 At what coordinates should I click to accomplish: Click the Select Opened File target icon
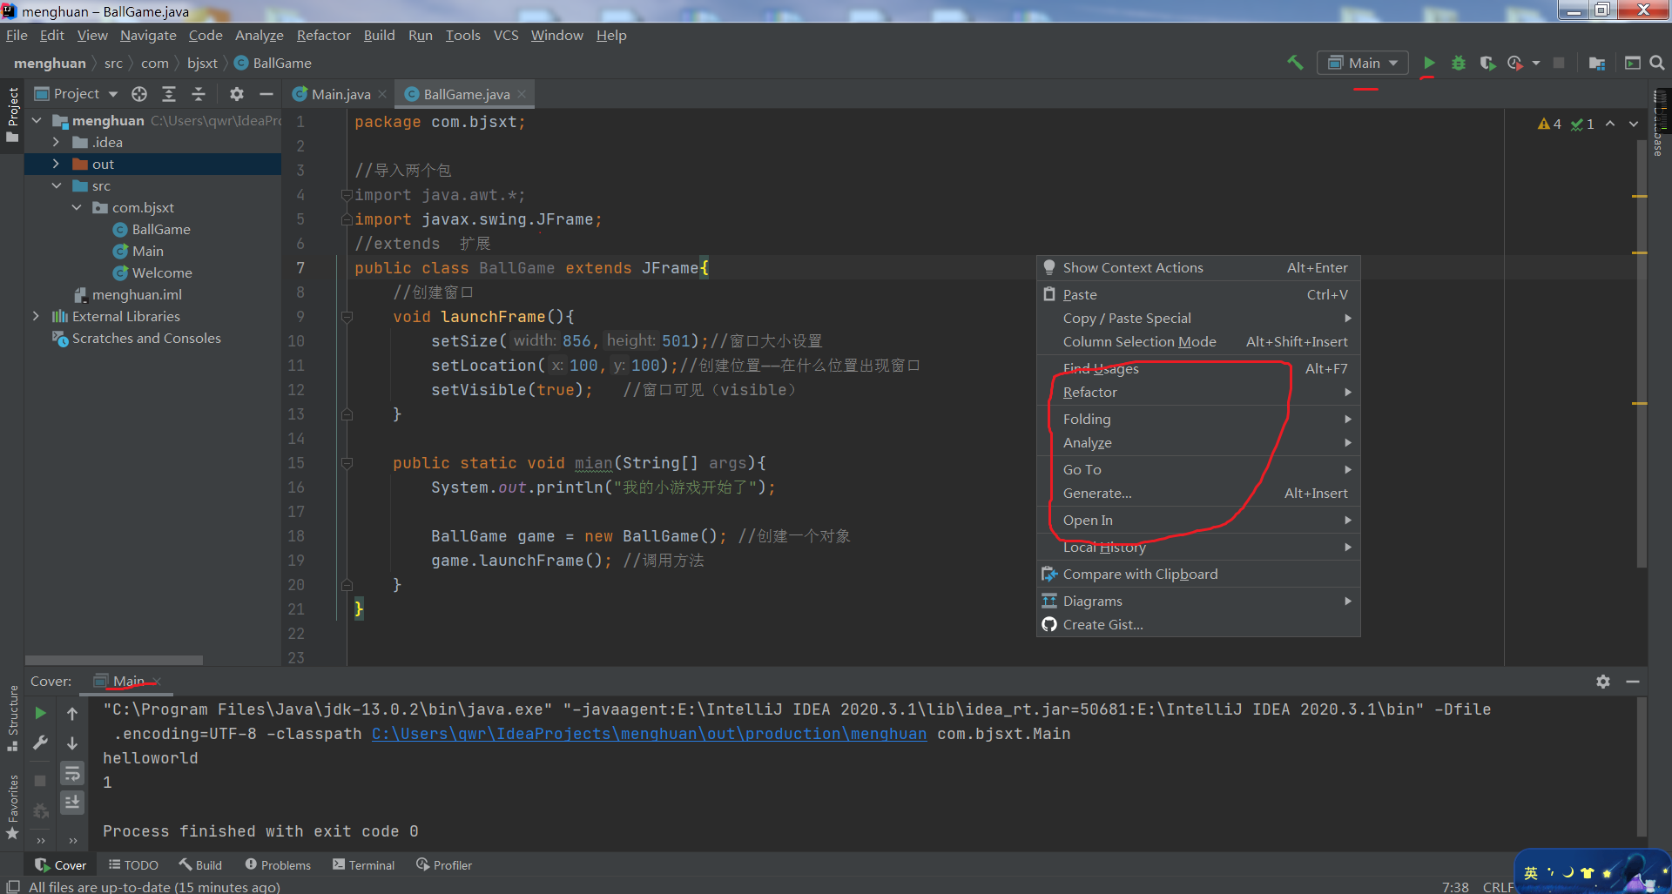coord(139,93)
